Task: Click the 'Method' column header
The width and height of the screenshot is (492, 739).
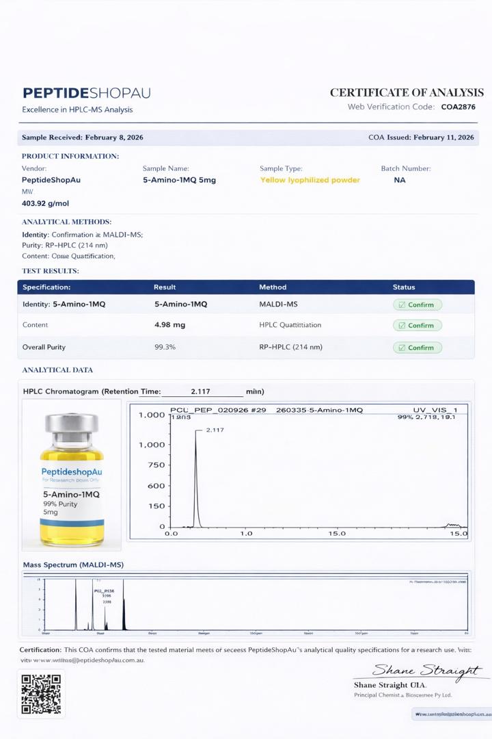Action: pos(273,287)
